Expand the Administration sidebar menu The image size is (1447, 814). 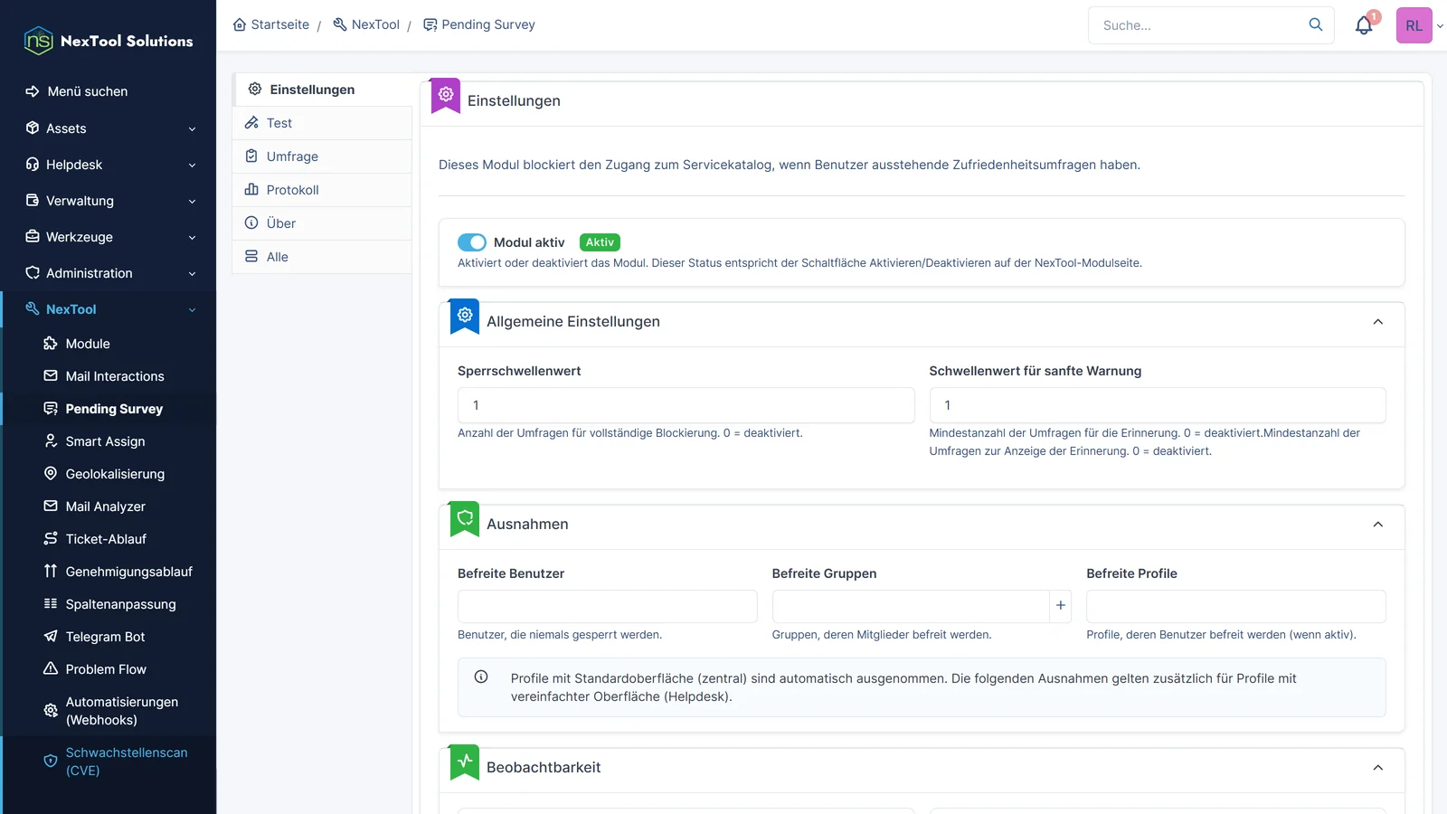coord(109,273)
